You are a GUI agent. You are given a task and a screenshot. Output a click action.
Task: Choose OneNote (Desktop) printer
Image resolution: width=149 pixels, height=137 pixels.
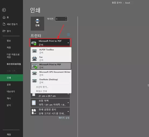[51, 81]
